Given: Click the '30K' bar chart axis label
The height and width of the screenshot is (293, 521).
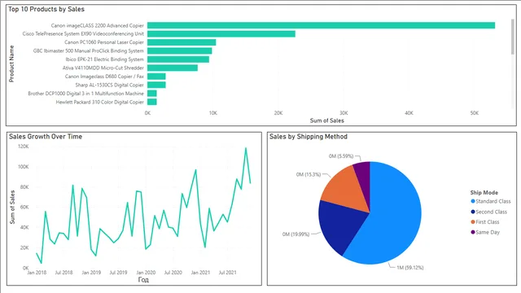Looking at the screenshot, I should tap(344, 113).
